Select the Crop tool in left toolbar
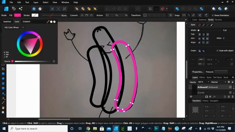 pos(3,69)
